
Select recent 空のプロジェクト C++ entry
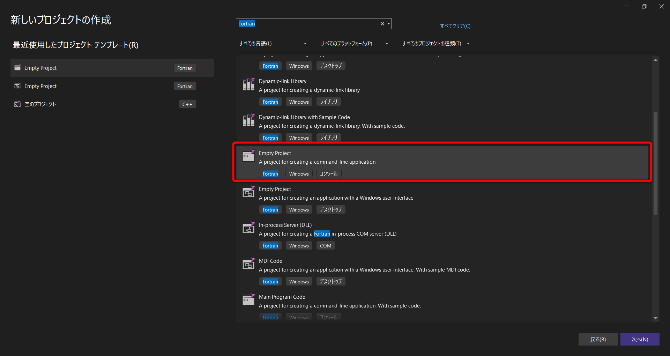coord(112,104)
